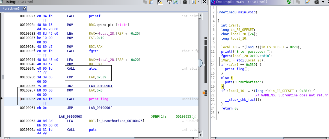Image resolution: width=329 pixels, height=139 pixels.
Task: Export decompiled code with the notepad icon
Action: coord(308,2)
